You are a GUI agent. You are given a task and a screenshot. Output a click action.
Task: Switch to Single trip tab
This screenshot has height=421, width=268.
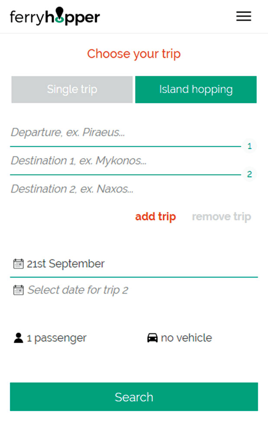72,90
